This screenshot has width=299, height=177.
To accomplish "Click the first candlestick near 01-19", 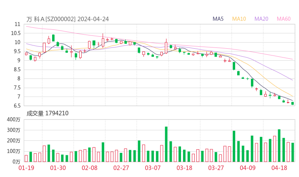I will point(26,54).
